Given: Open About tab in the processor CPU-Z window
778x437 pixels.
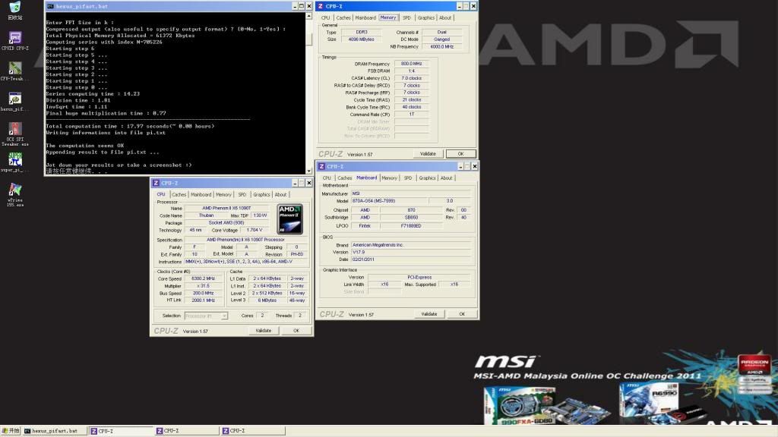Looking at the screenshot, I should pyautogui.click(x=280, y=194).
